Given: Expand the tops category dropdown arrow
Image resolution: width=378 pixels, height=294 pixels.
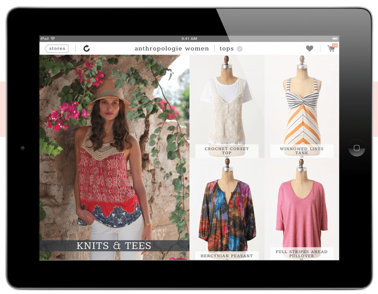Looking at the screenshot, I should (239, 49).
